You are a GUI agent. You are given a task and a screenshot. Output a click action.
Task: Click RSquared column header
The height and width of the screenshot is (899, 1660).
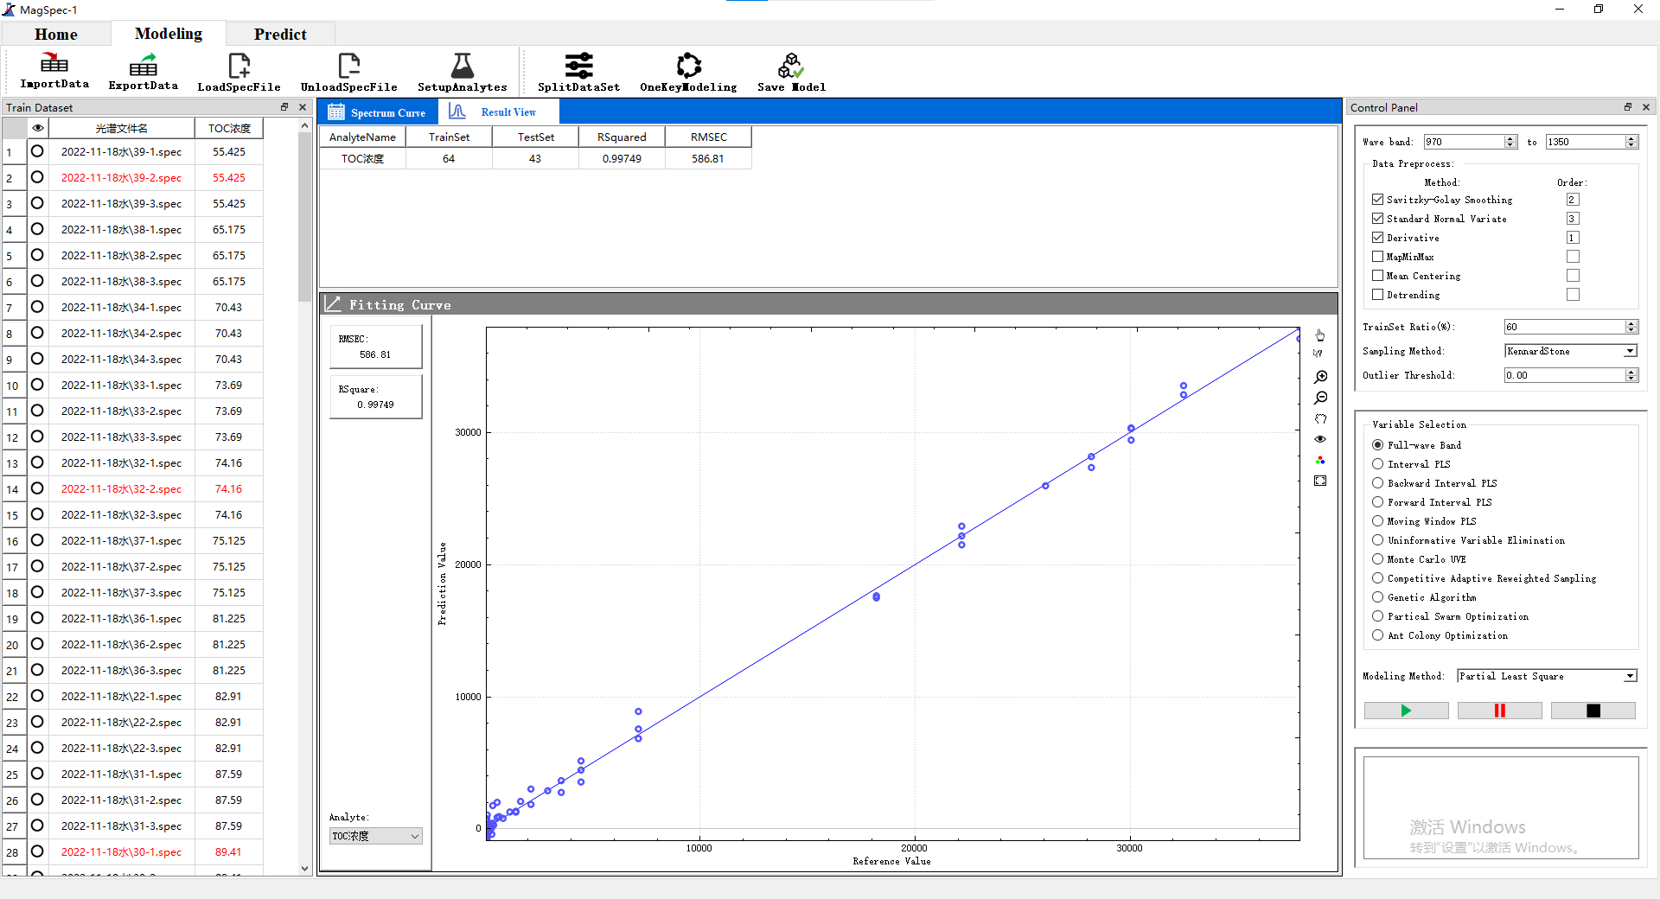pyautogui.click(x=622, y=137)
